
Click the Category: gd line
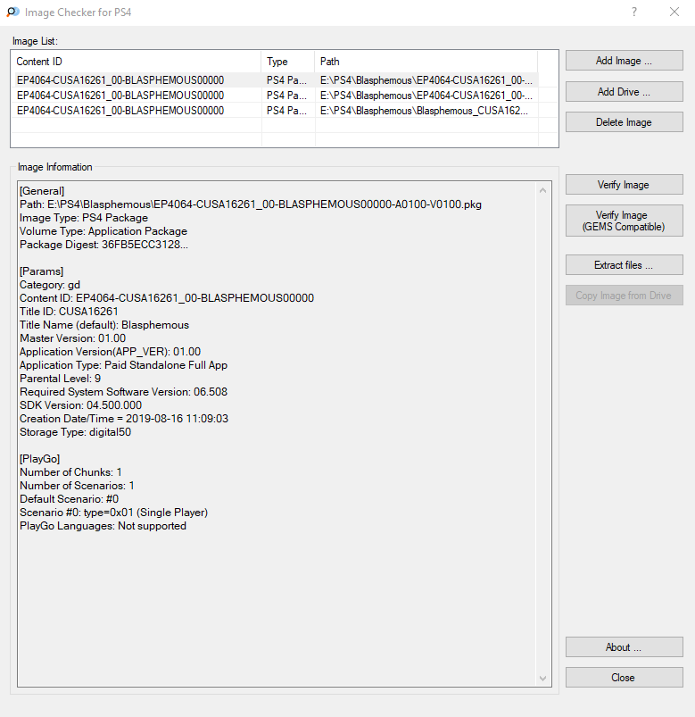pyautogui.click(x=50, y=285)
